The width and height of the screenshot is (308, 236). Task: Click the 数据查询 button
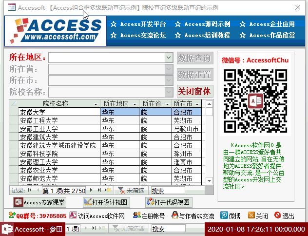[195, 58]
